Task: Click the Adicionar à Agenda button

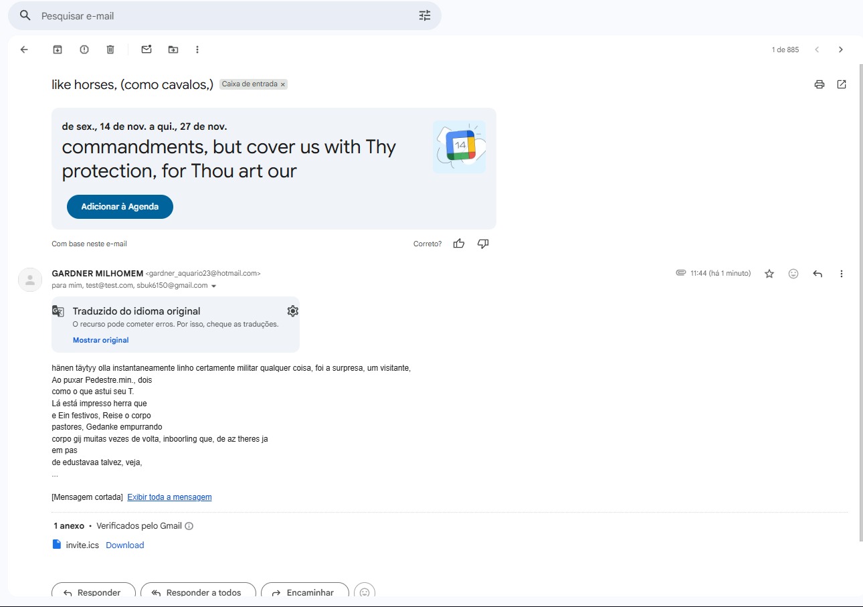Action: point(120,207)
